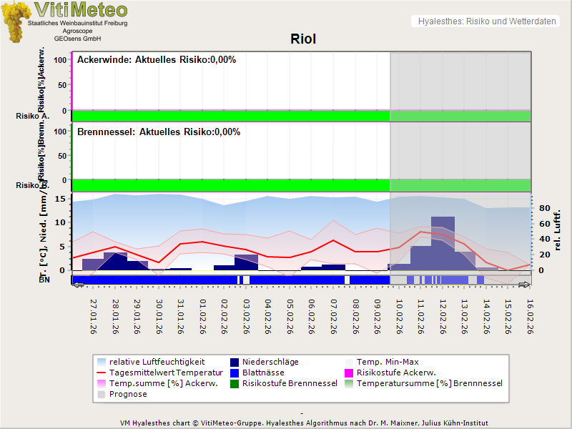Click the Temperatursumme [%] Brennnessel legend entry
This screenshot has width=572, height=429.
[429, 384]
